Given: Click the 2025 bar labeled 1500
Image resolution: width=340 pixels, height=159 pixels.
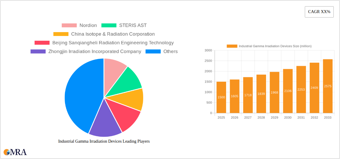Looking at the screenshot, I should coord(221,97).
